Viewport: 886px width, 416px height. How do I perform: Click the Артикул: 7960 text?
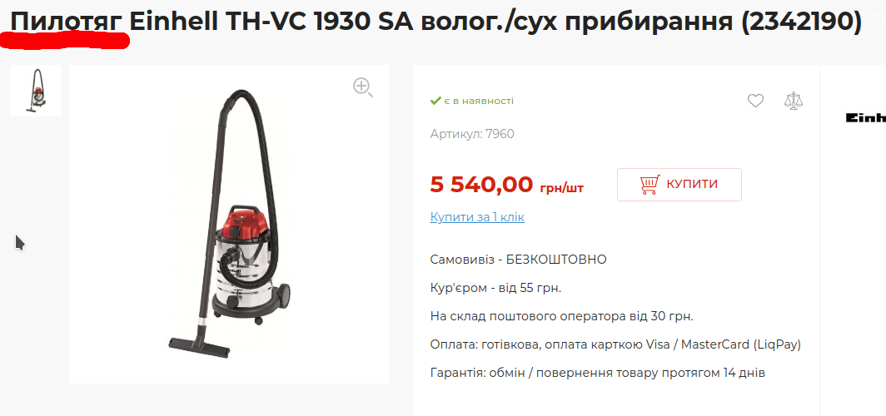472,134
